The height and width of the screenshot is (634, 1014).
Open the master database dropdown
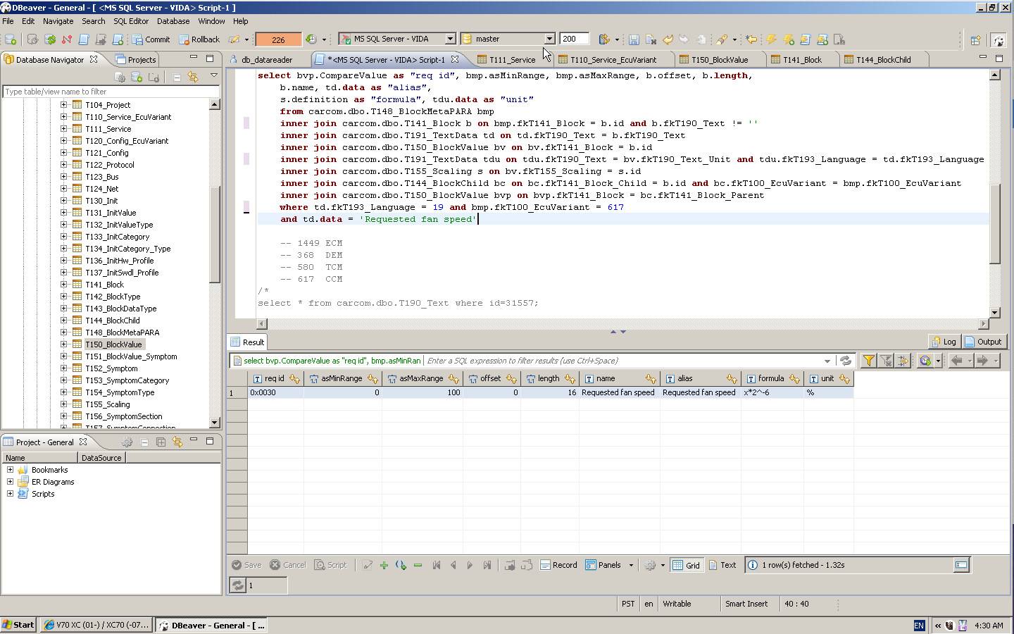(x=549, y=39)
